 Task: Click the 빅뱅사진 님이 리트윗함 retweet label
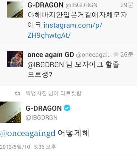click(x=53, y=93)
